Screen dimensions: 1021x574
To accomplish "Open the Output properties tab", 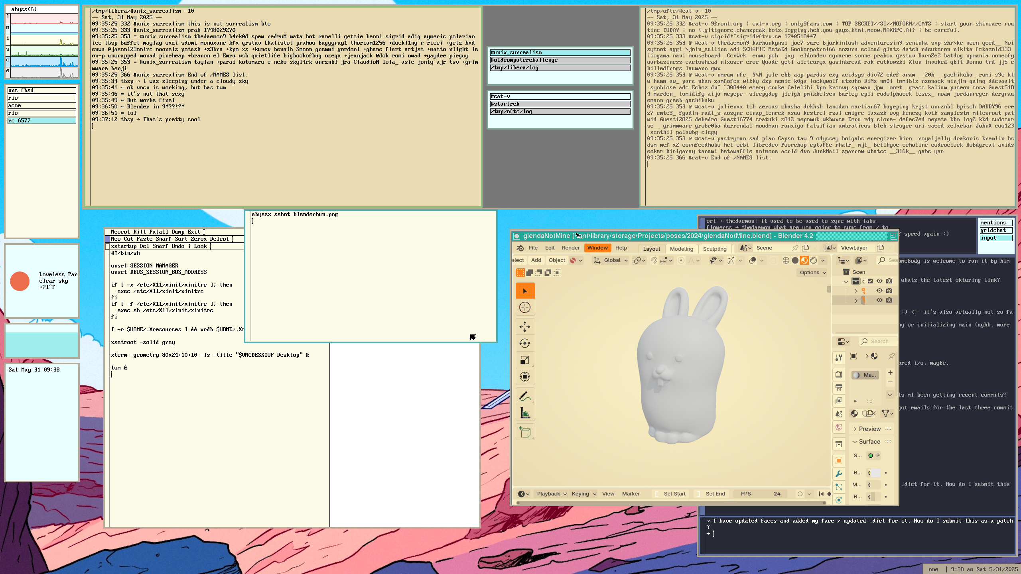I will (x=839, y=387).
